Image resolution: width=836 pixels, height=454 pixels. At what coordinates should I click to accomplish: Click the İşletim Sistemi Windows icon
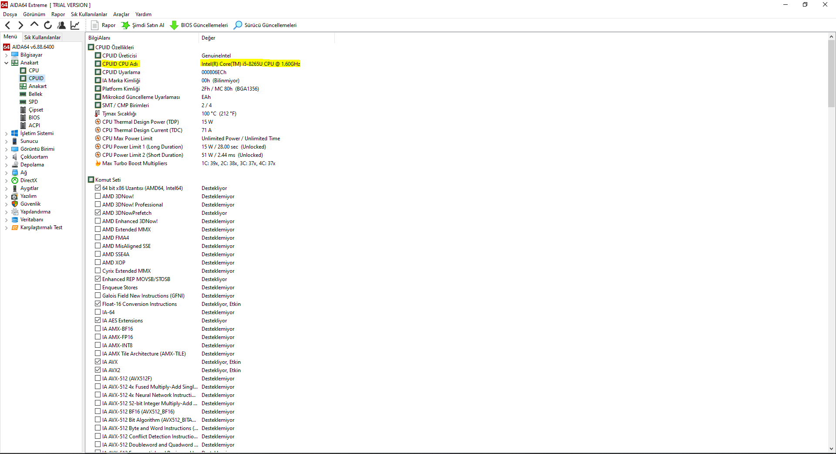[x=15, y=133]
